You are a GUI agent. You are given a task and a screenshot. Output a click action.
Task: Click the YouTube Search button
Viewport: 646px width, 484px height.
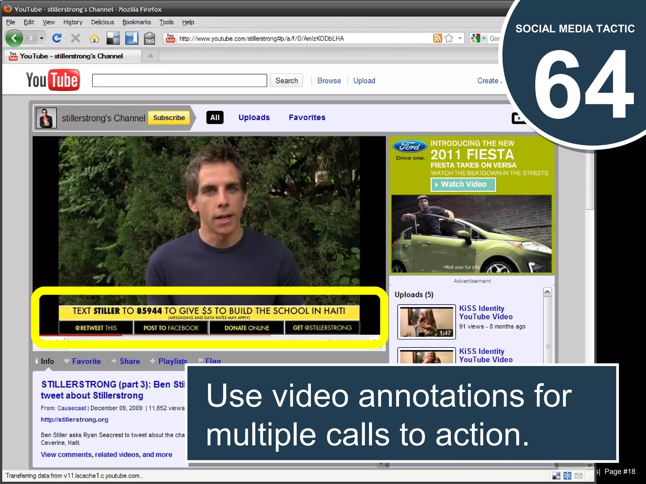(x=286, y=80)
